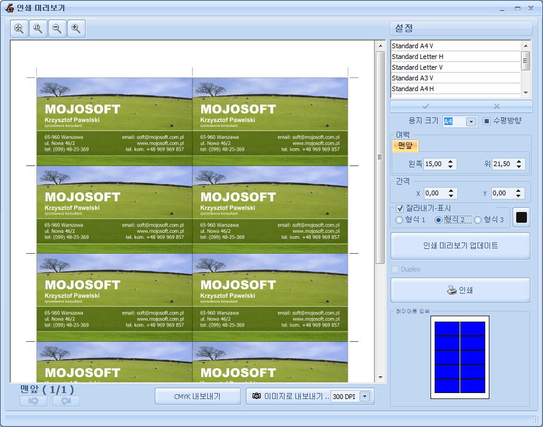Click the preview scrollbar up arrow

(380, 46)
